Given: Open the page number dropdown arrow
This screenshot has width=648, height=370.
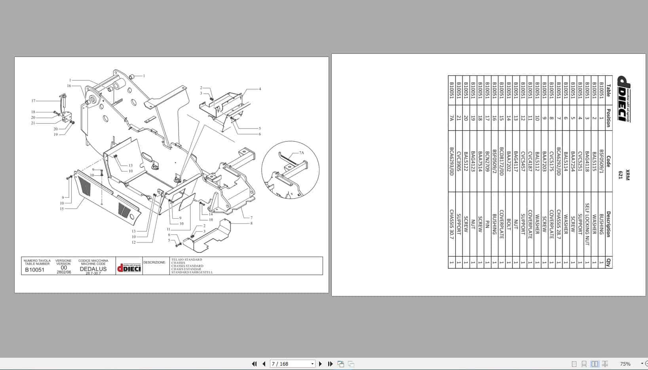Looking at the screenshot, I should [x=312, y=363].
